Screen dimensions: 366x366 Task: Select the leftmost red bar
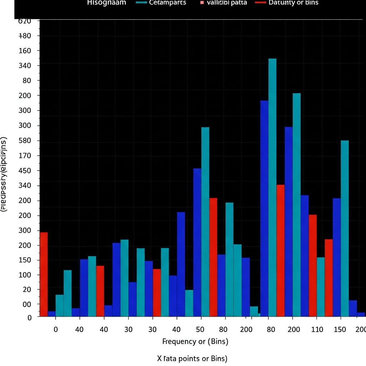[44, 274]
